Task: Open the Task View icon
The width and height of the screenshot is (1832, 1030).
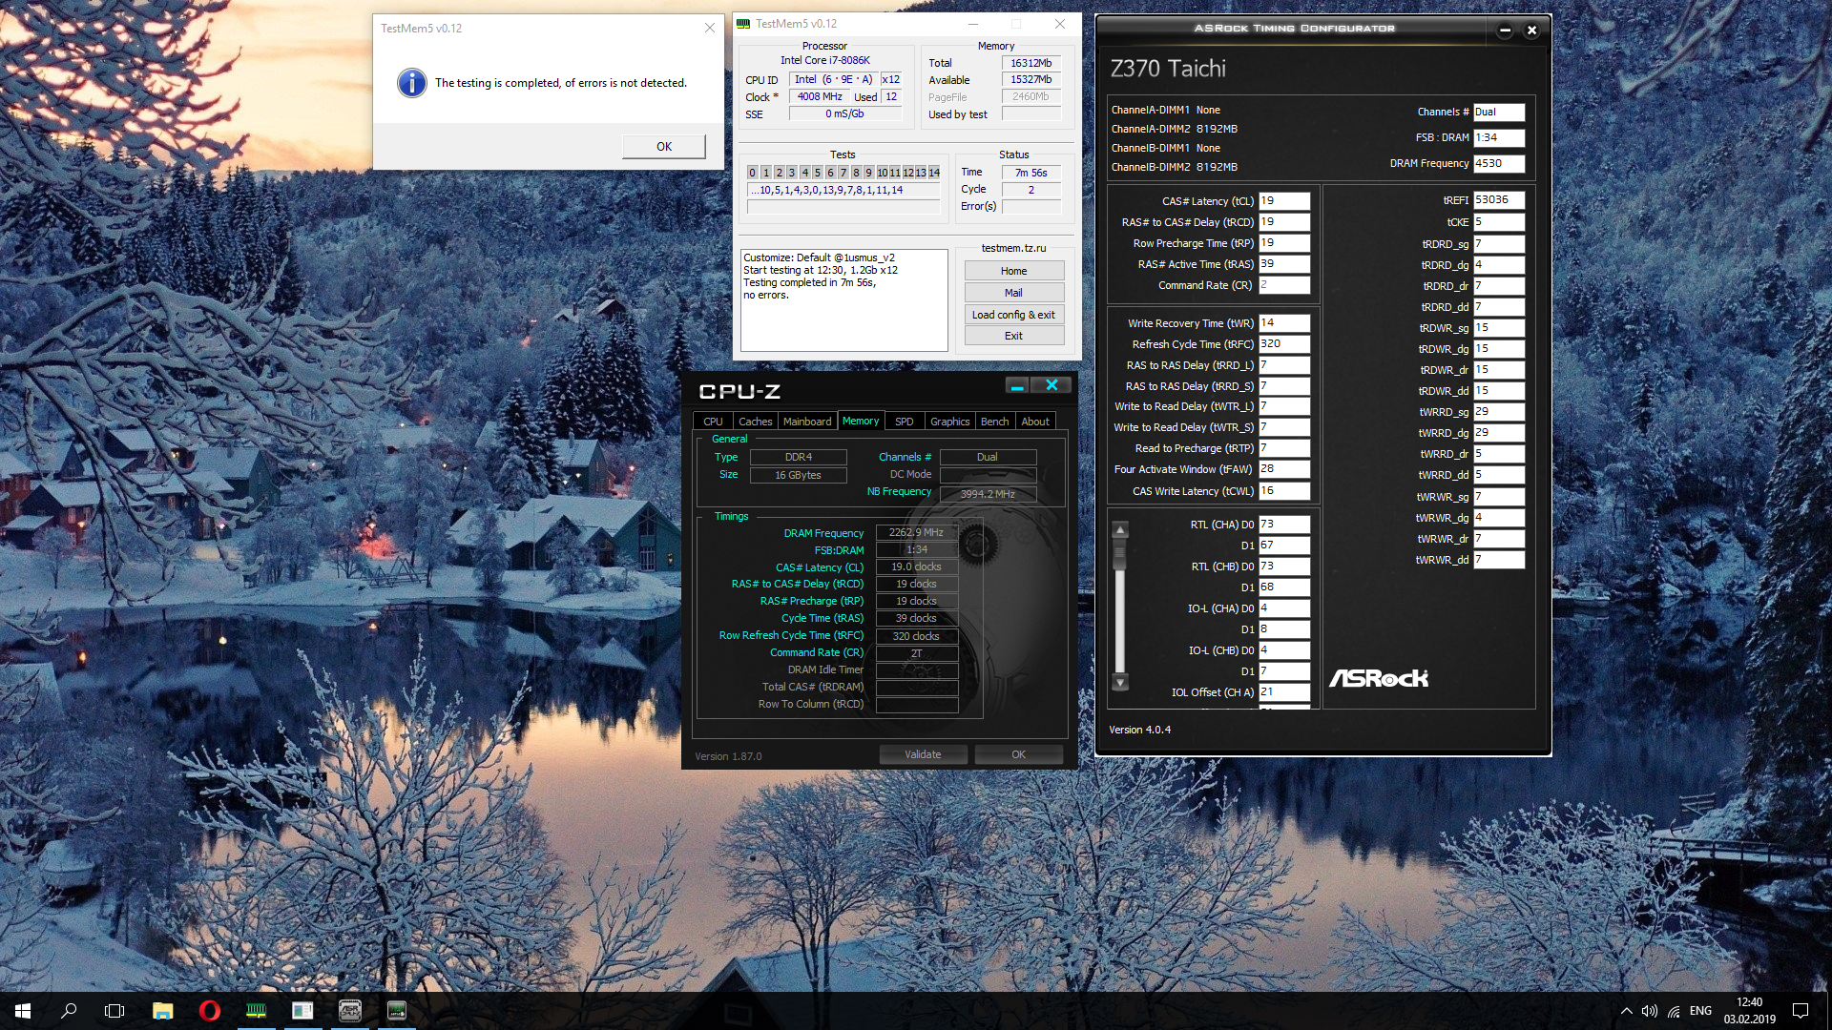Action: pos(114,1011)
